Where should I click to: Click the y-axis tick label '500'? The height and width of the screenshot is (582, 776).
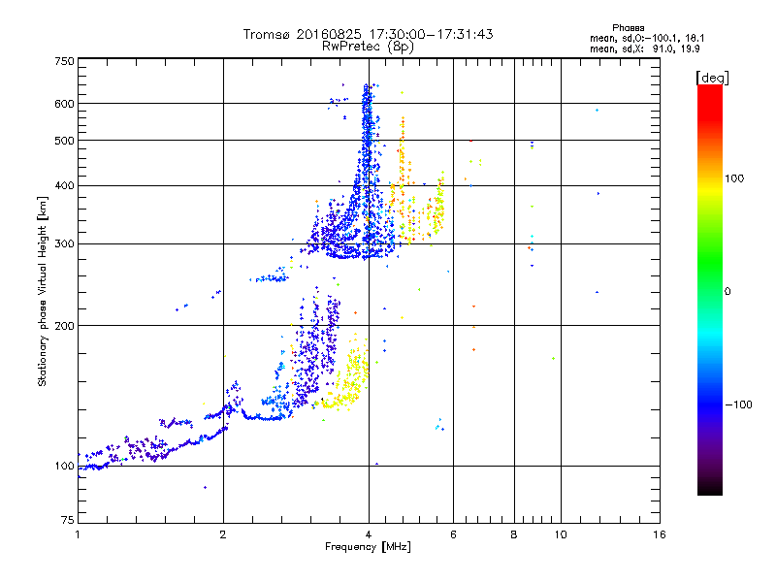tap(65, 141)
